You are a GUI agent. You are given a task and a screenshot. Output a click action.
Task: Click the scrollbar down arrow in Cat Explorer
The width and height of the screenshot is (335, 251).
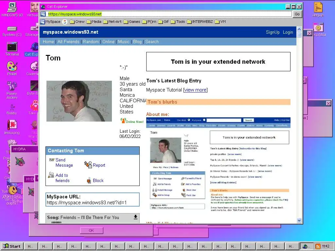(299, 221)
